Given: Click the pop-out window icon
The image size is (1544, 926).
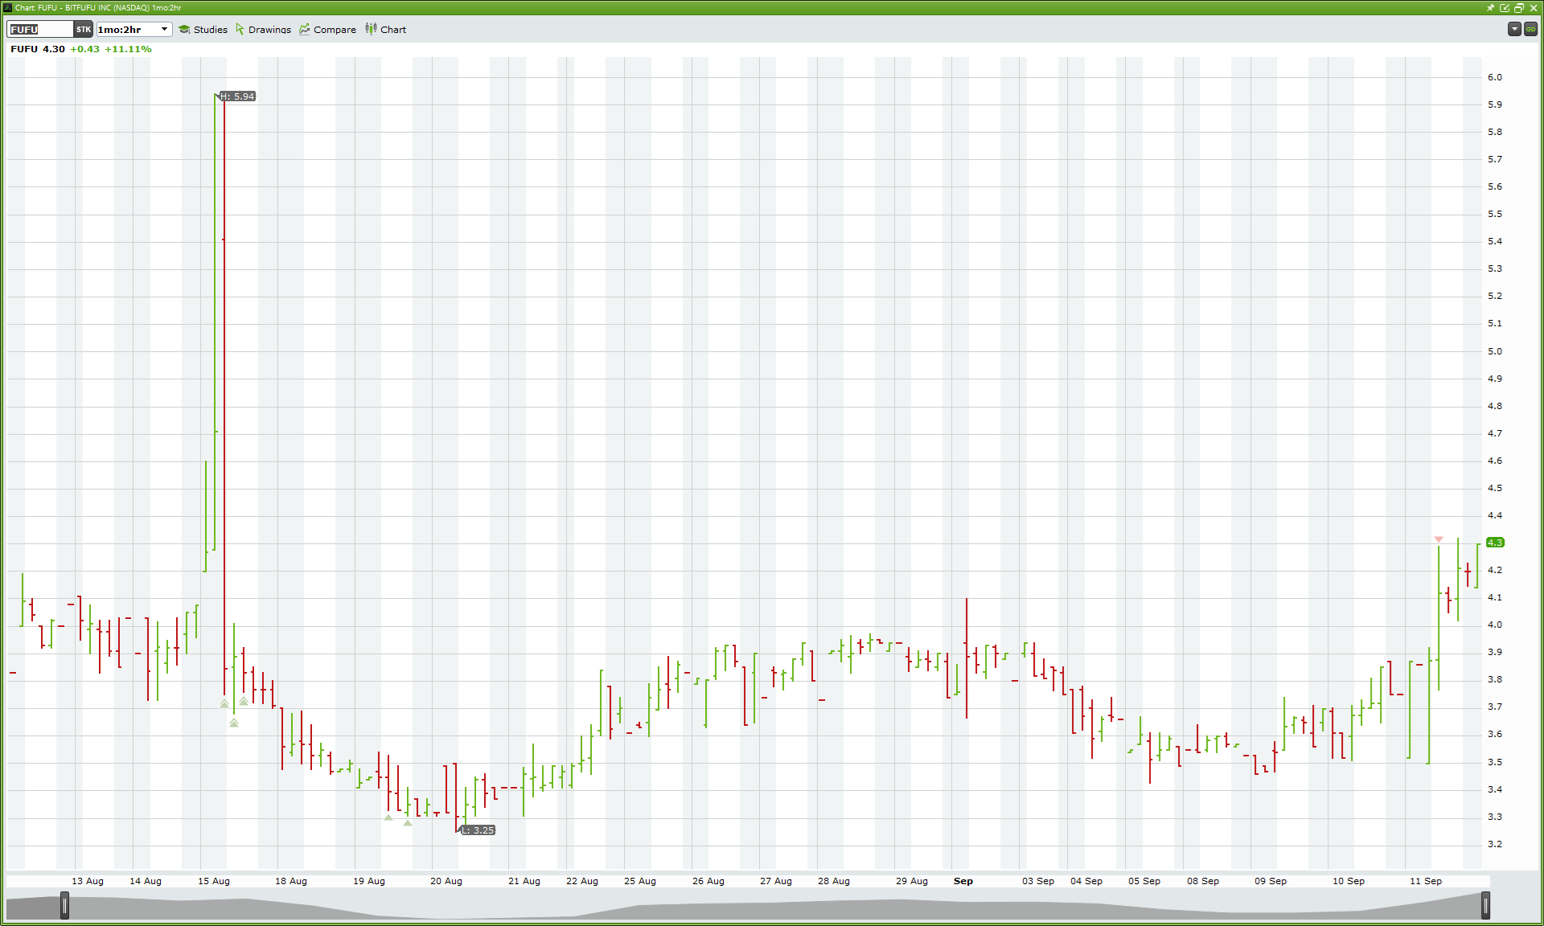Looking at the screenshot, I should click(x=1505, y=7).
